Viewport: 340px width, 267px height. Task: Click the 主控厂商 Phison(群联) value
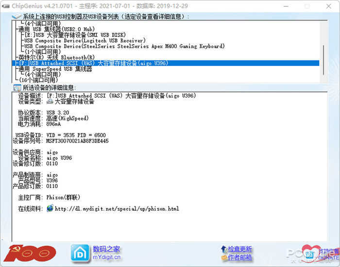[x=63, y=198]
